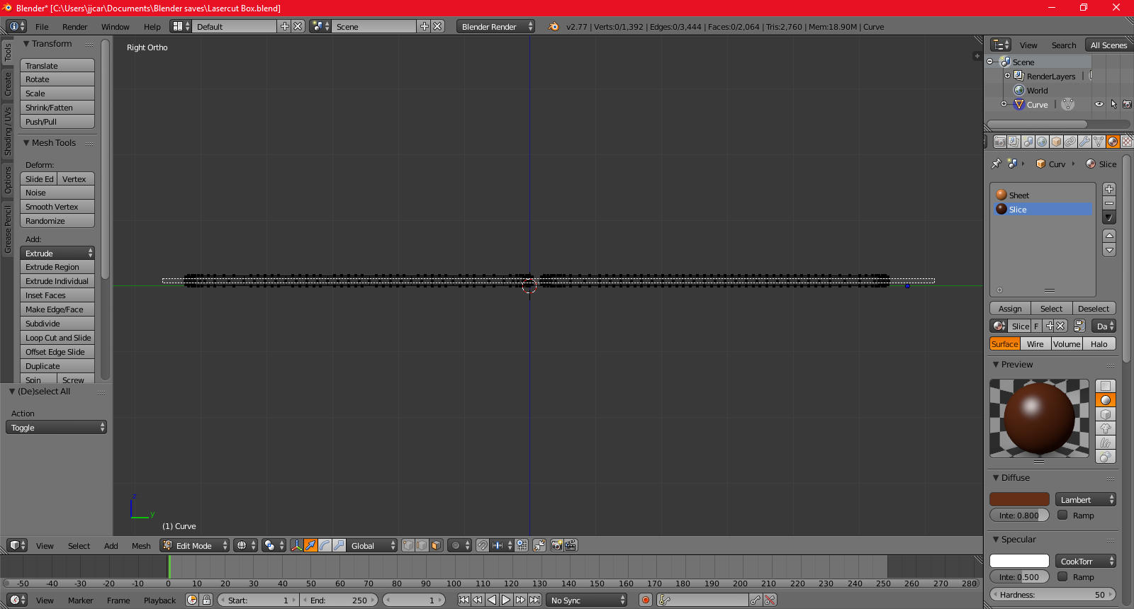Toggle use preview range clock icon
This screenshot has height=609, width=1134.
coord(192,600)
